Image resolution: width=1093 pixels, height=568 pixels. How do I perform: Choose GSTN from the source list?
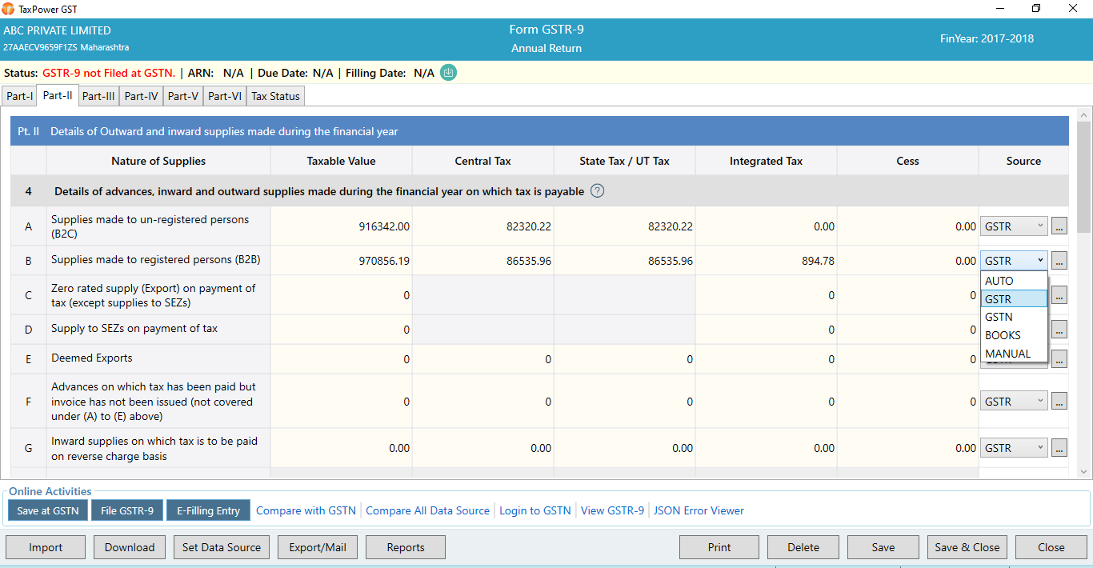tap(1014, 317)
